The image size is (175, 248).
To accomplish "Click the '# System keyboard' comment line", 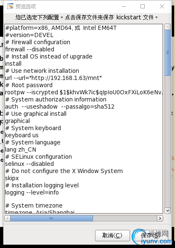I will [x=33, y=128].
